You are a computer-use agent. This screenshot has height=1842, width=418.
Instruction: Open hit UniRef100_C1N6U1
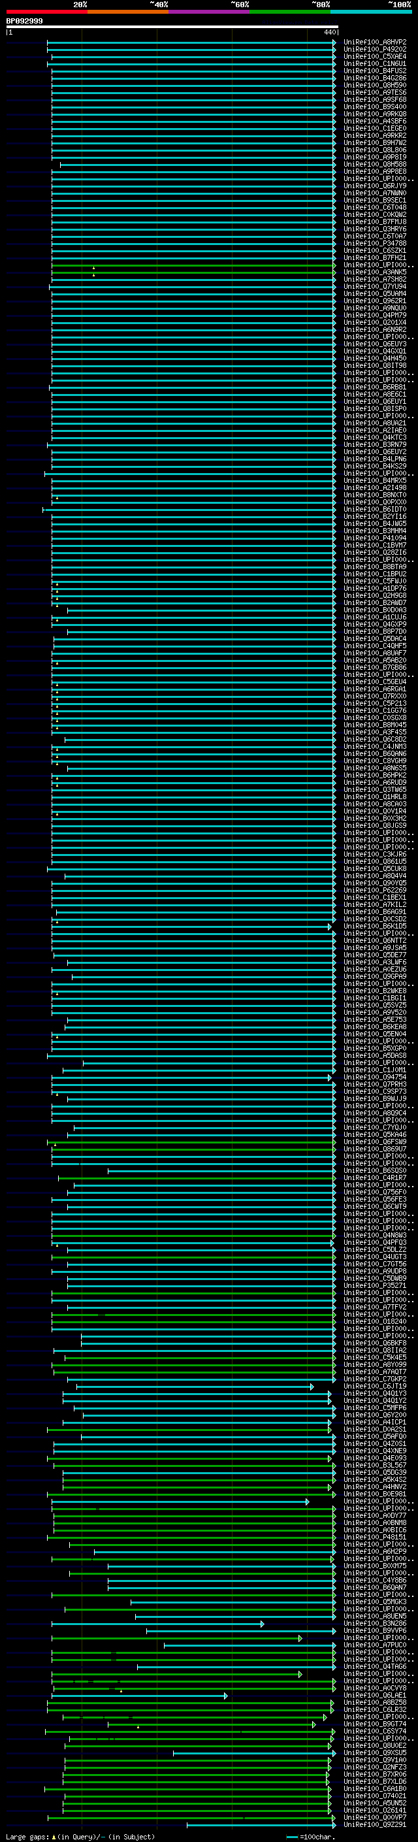(x=375, y=63)
